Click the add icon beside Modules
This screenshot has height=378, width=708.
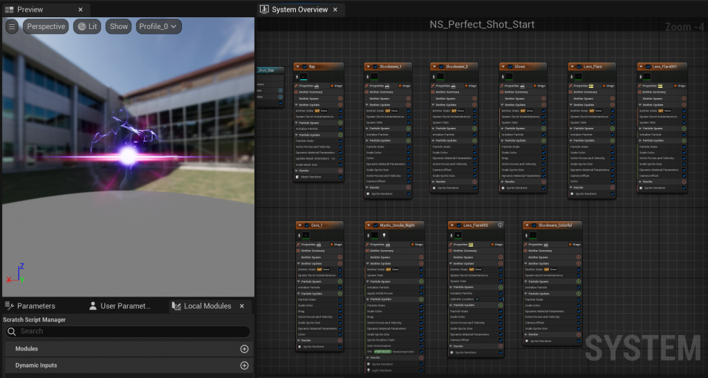pos(244,349)
